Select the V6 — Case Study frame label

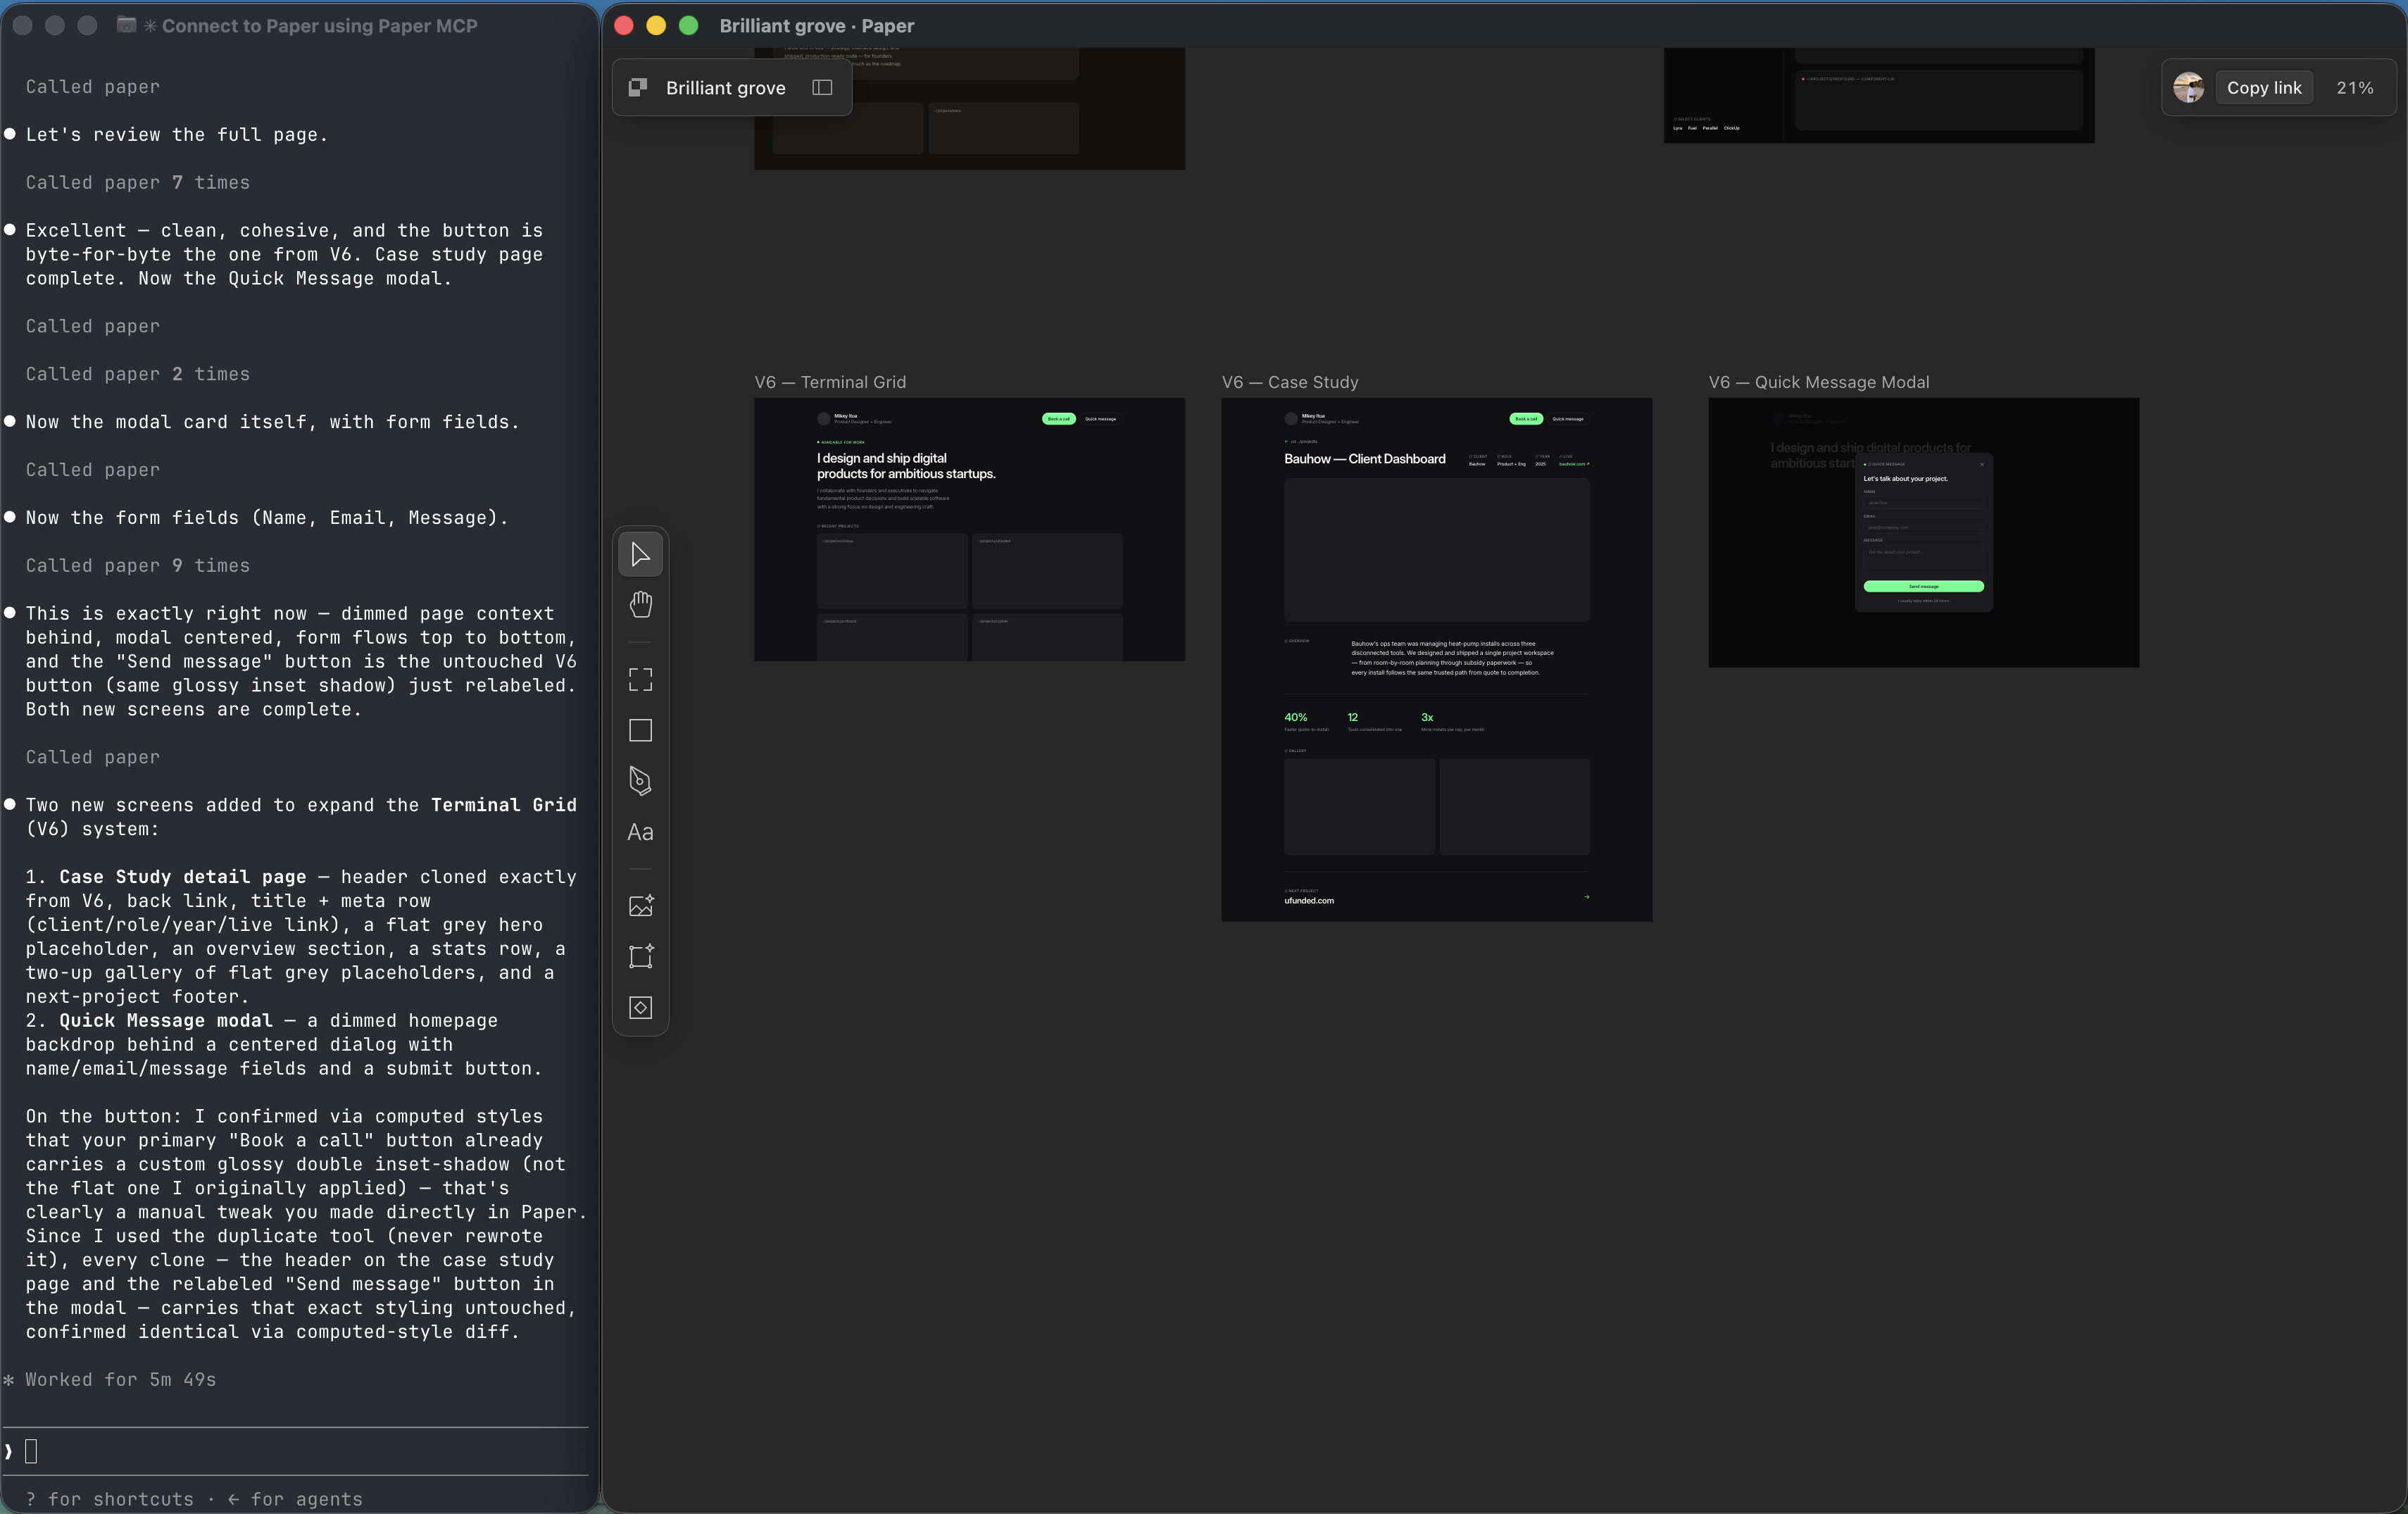[x=1289, y=382]
